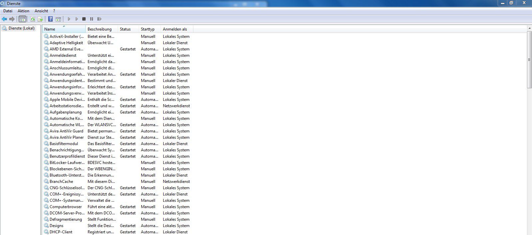The width and height of the screenshot is (532, 235).
Task: Select the COM+-Systeman... service
Action: (x=118, y=200)
